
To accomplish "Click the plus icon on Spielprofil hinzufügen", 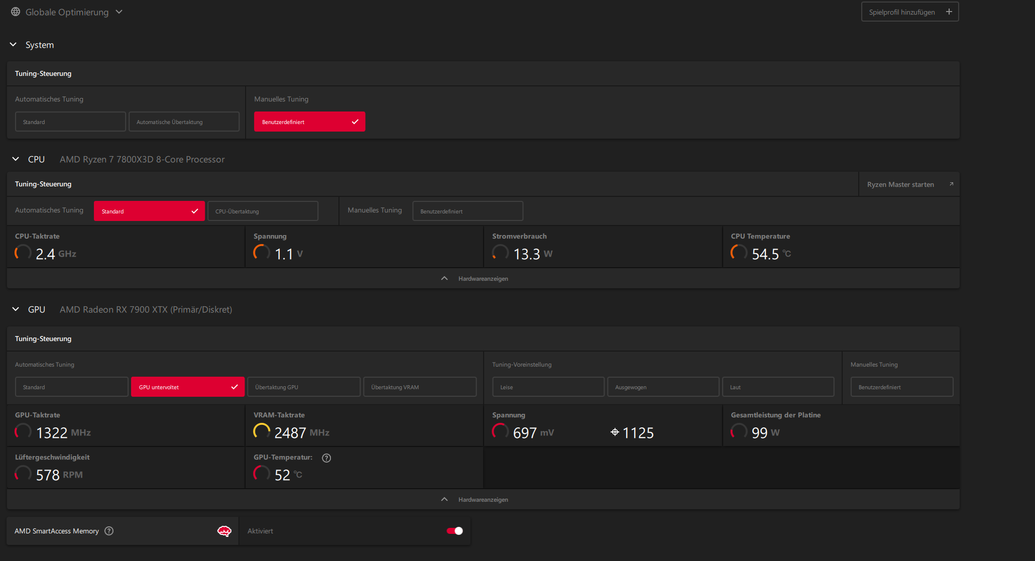I will pyautogui.click(x=949, y=12).
